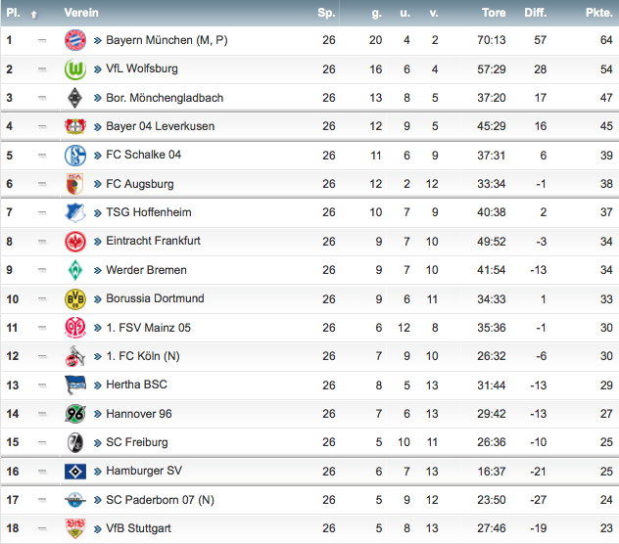Image resolution: width=619 pixels, height=544 pixels.
Task: Click the Borussia Dortmund BVB crest
Action: click(75, 299)
